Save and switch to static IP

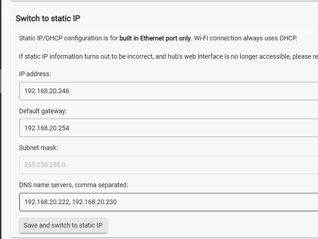click(63, 225)
